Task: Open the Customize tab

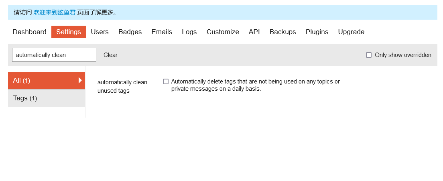Action: point(223,32)
